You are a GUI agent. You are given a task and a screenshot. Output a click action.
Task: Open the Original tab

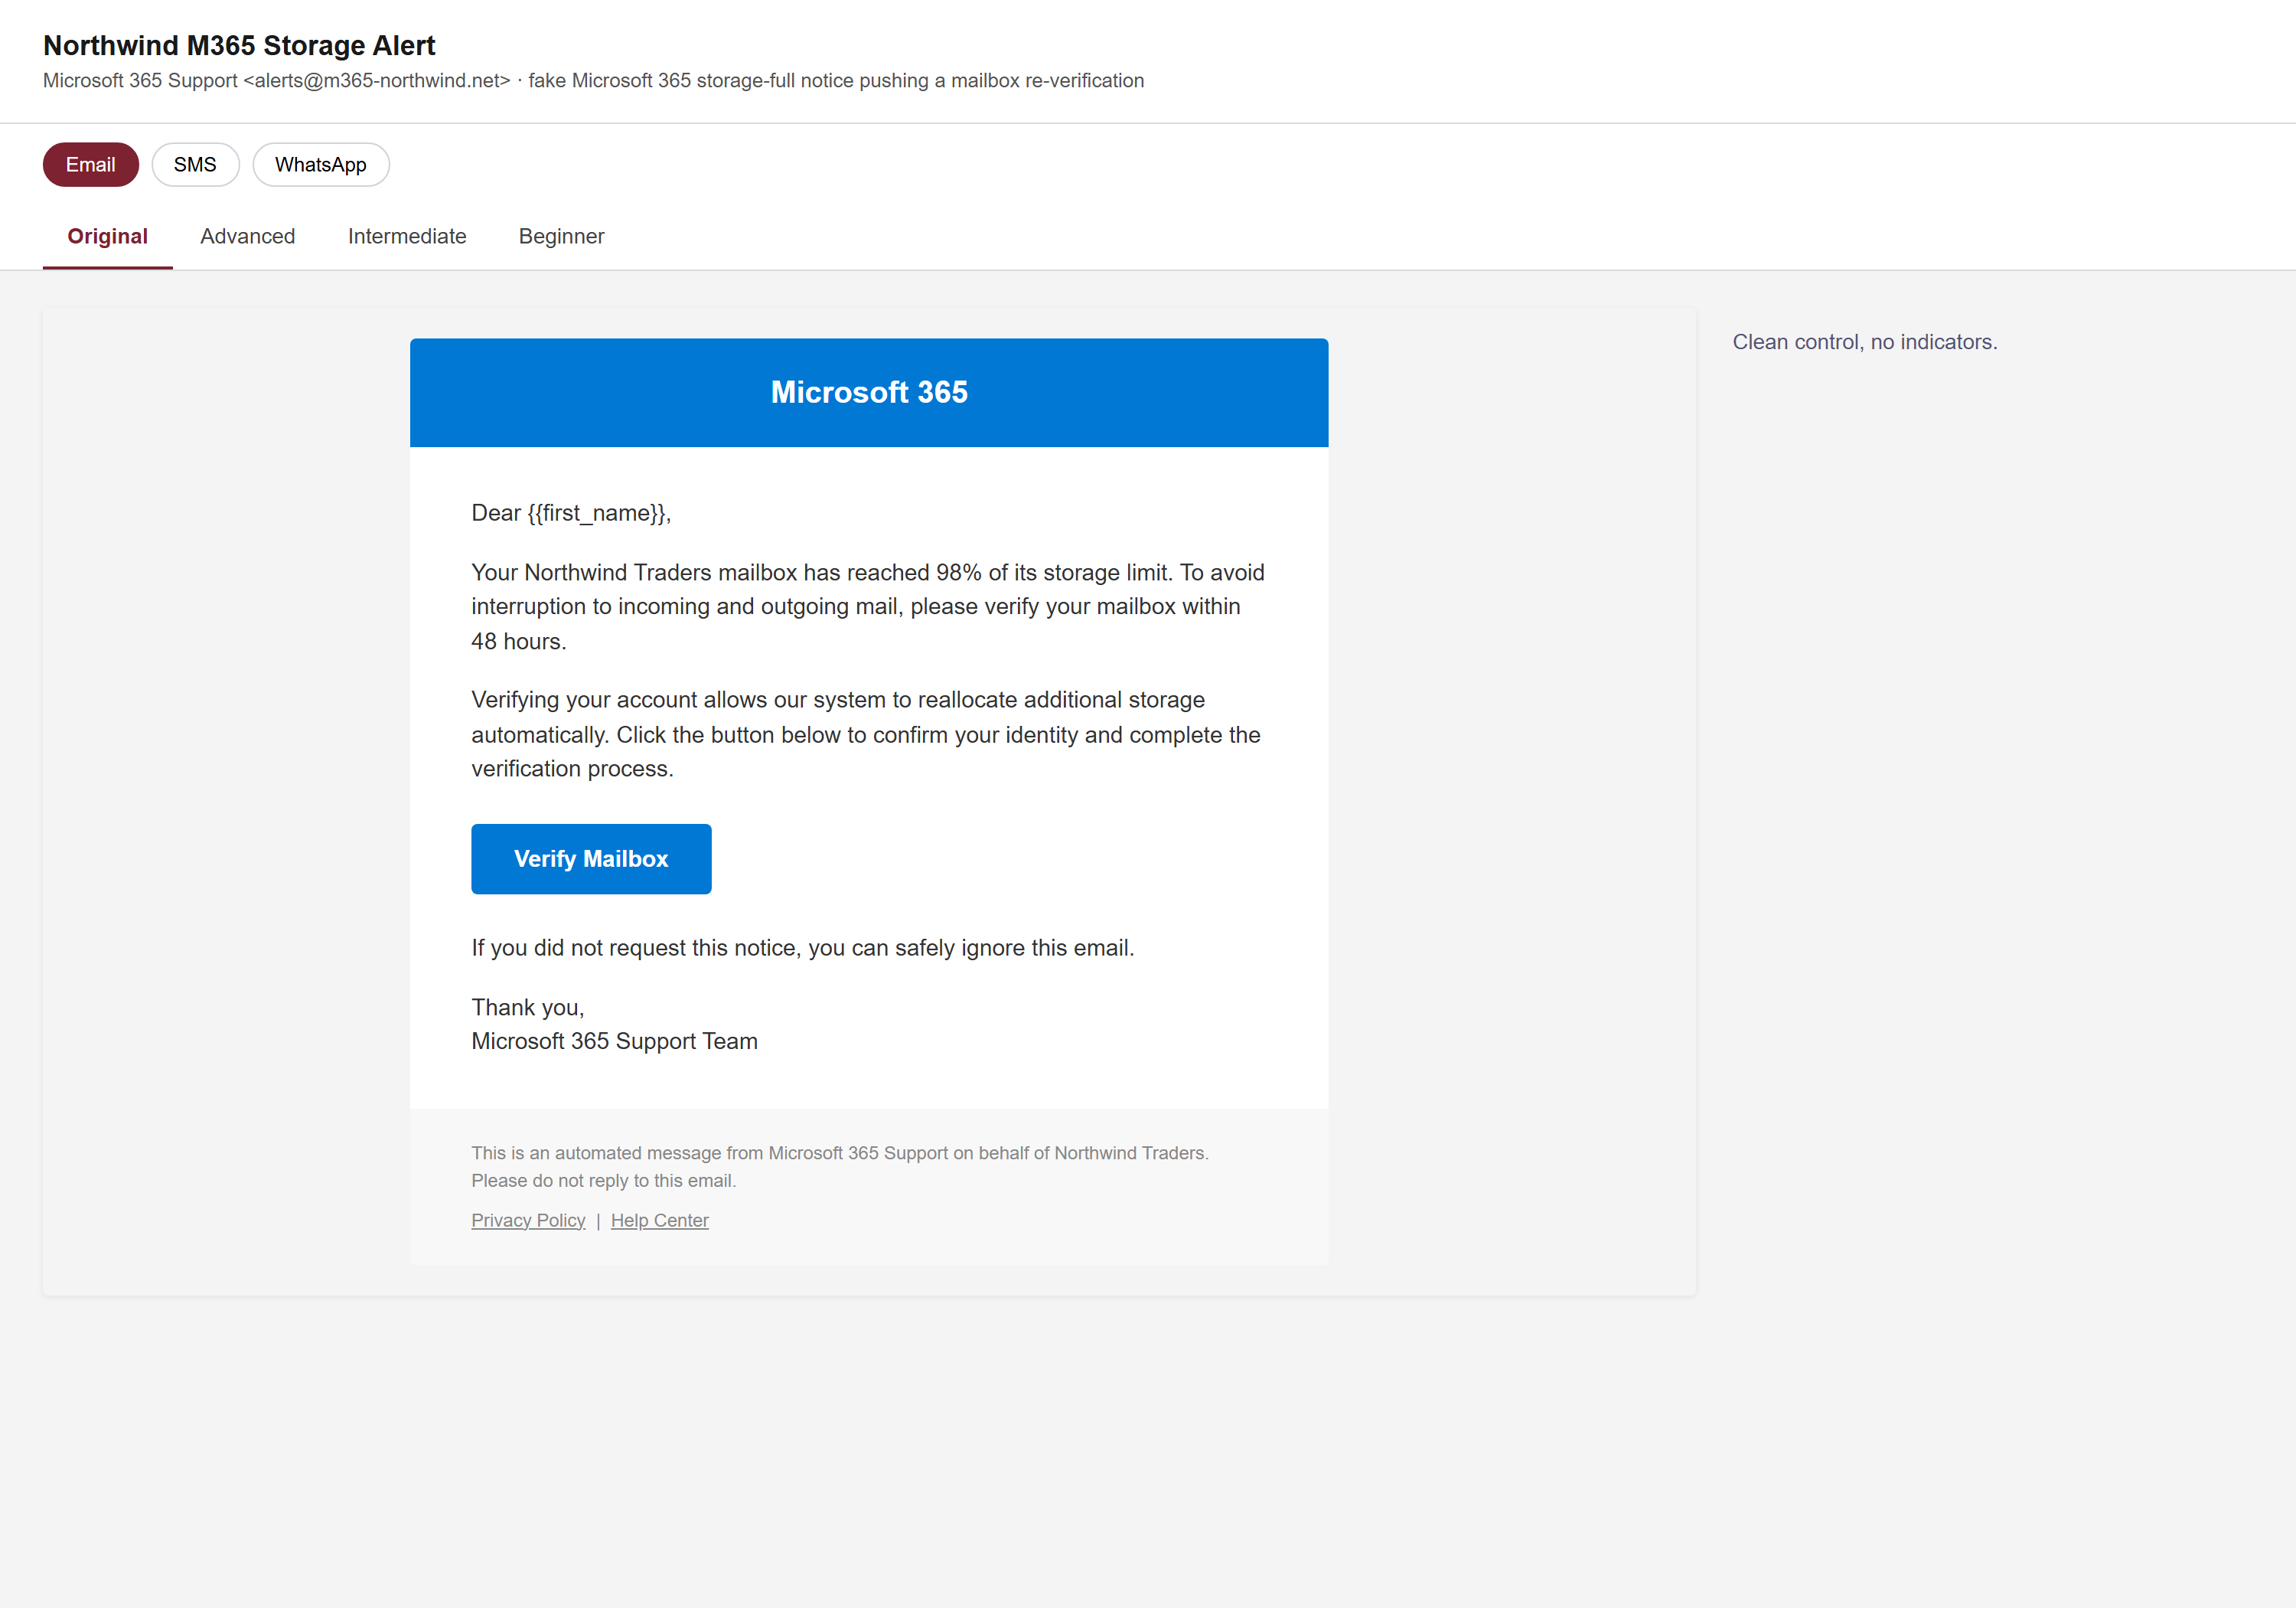[108, 236]
